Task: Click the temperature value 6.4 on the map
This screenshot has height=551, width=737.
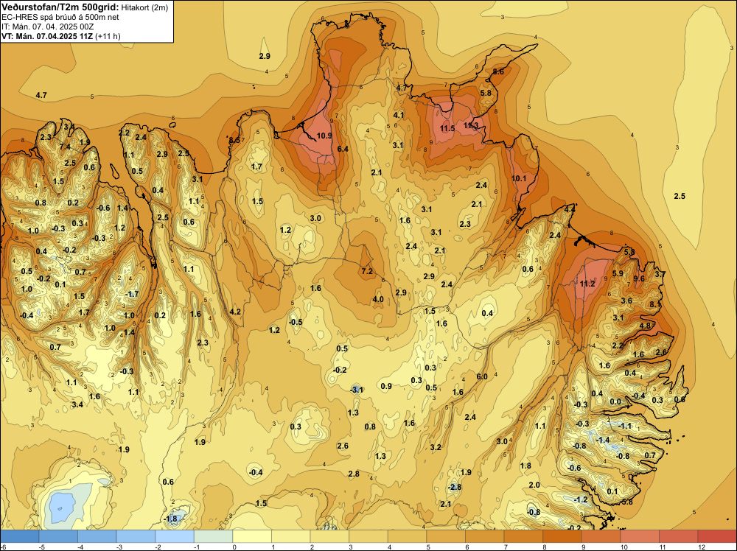Action: coord(343,149)
